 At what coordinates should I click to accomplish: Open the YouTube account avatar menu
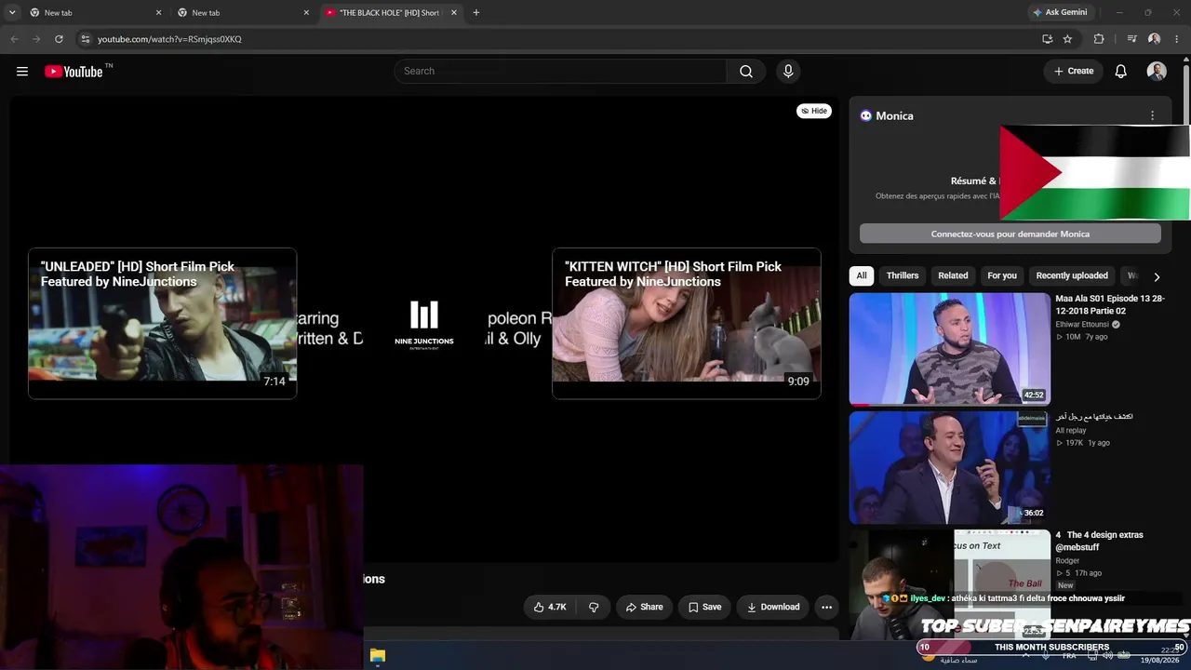1157,72
